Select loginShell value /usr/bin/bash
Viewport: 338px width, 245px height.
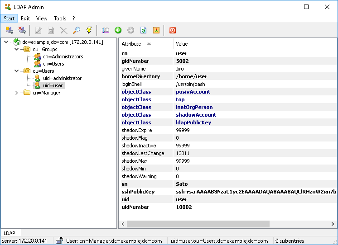coord(190,84)
